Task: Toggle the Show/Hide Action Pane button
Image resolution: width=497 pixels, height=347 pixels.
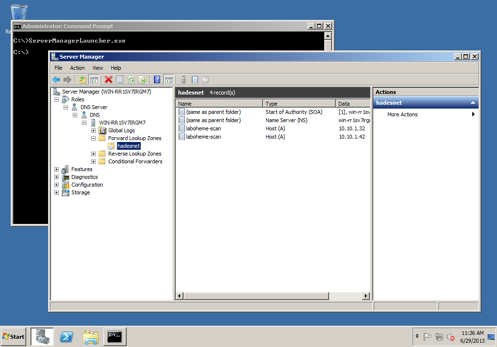Action: point(168,80)
